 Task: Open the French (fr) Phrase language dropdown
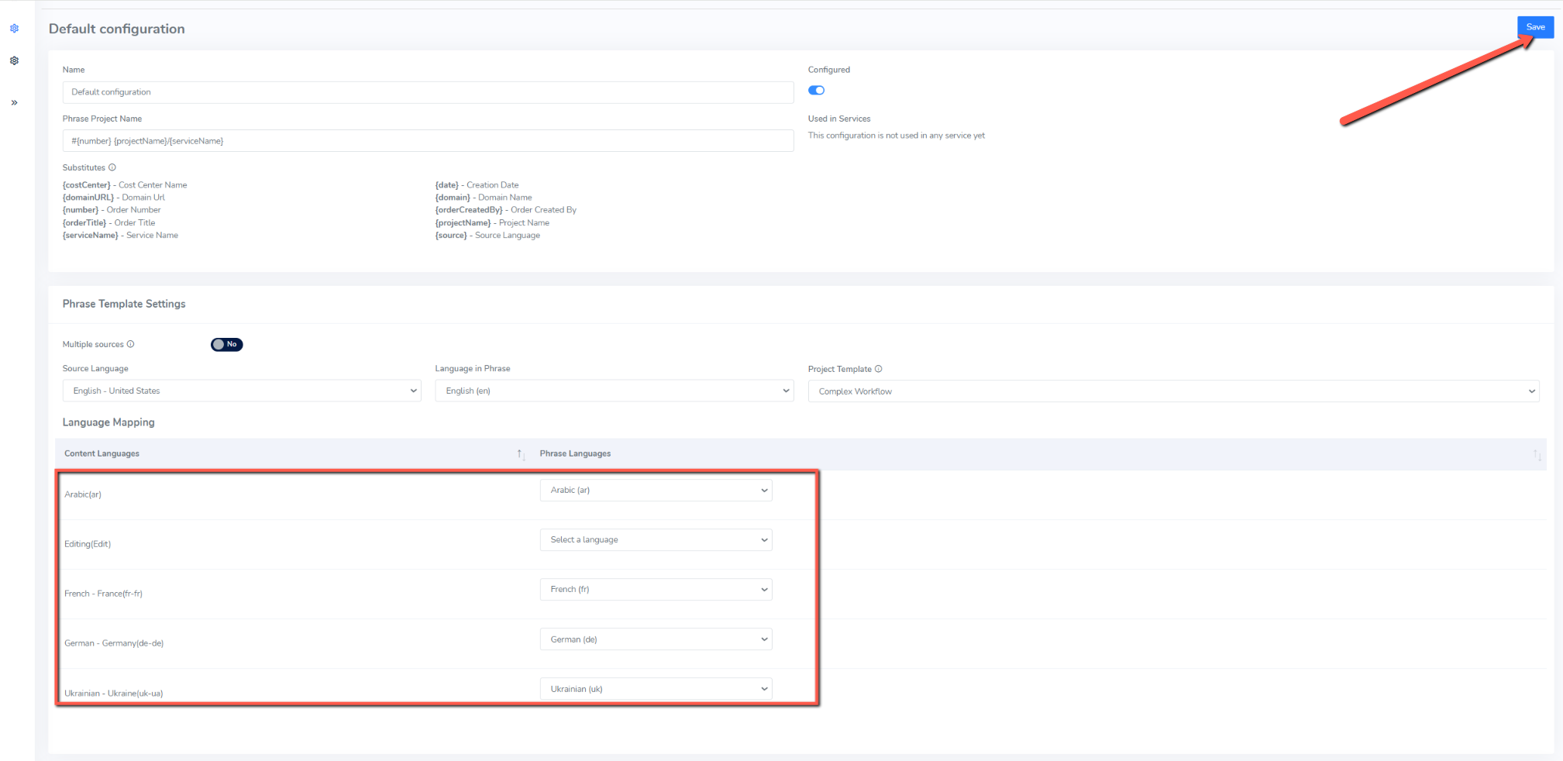click(x=656, y=589)
